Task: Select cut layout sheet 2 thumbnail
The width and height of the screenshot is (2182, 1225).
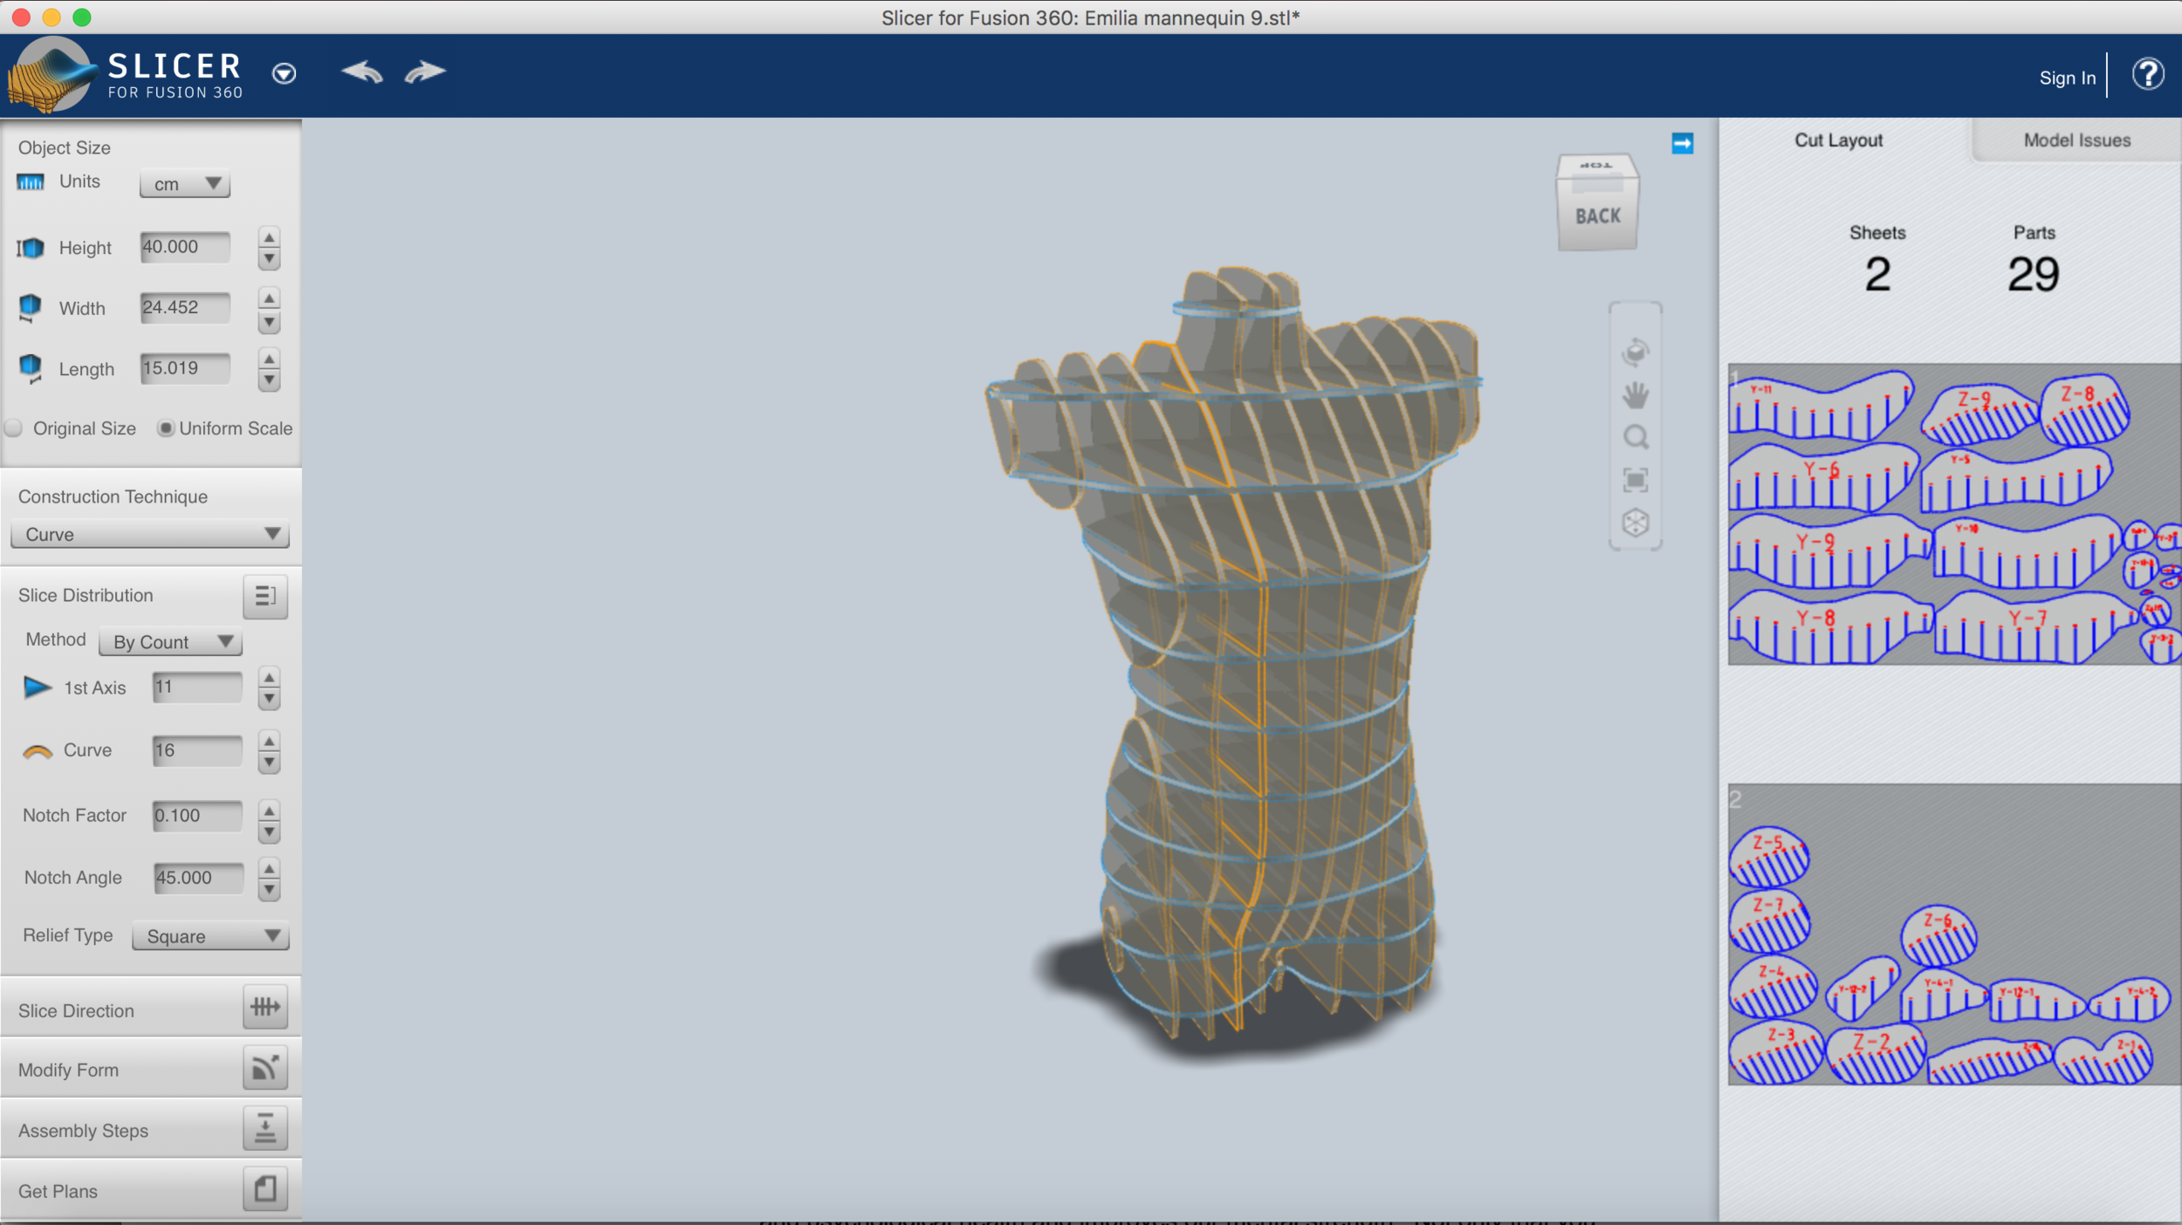Action: (1954, 934)
